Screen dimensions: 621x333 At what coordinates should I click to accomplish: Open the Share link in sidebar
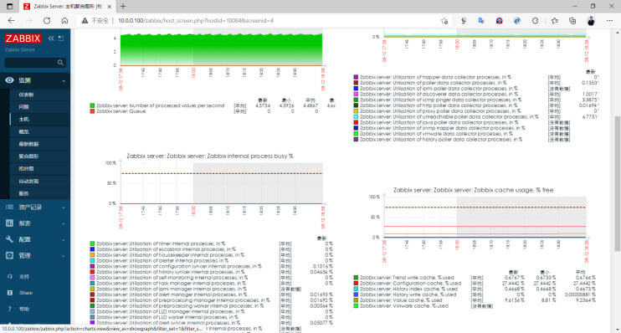pos(26,293)
